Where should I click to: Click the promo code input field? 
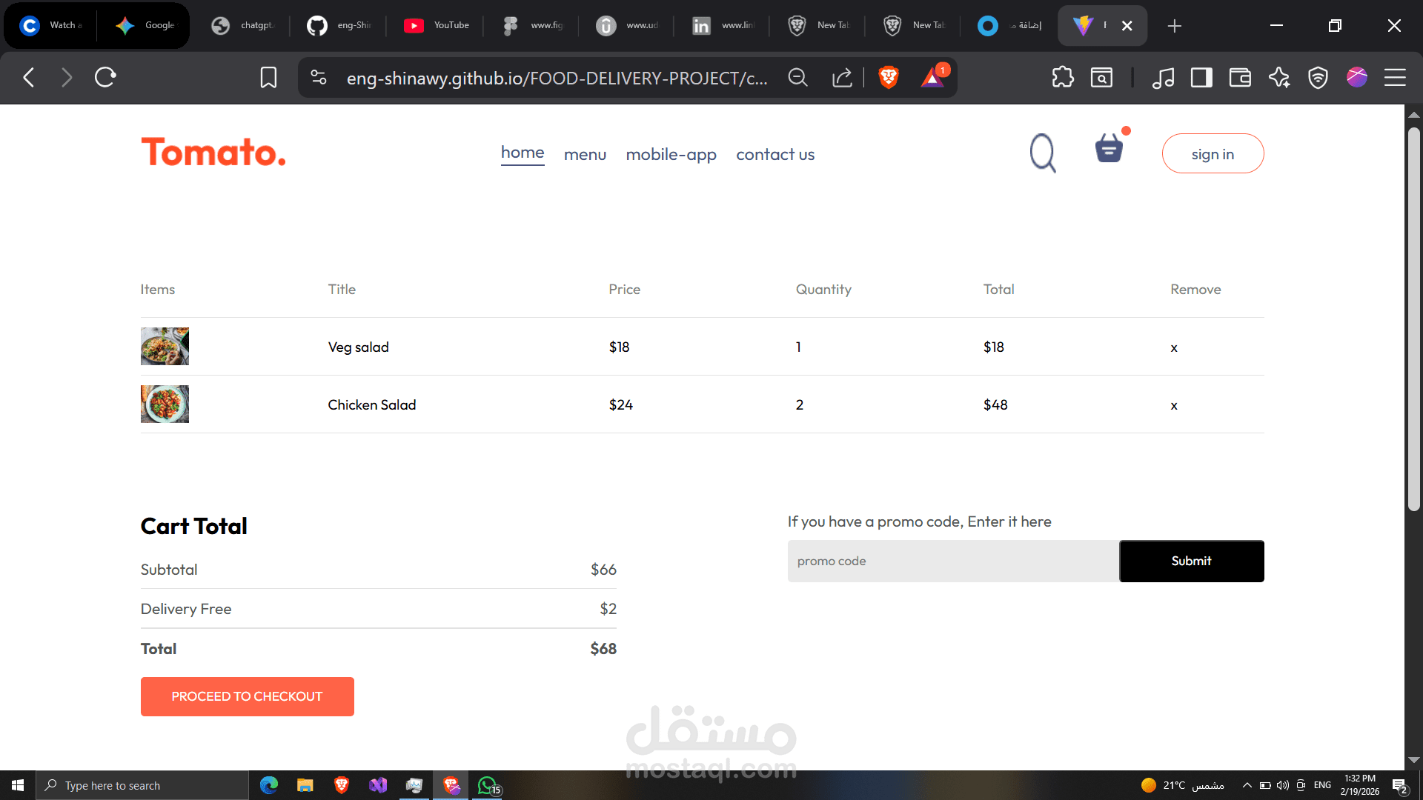(x=953, y=561)
